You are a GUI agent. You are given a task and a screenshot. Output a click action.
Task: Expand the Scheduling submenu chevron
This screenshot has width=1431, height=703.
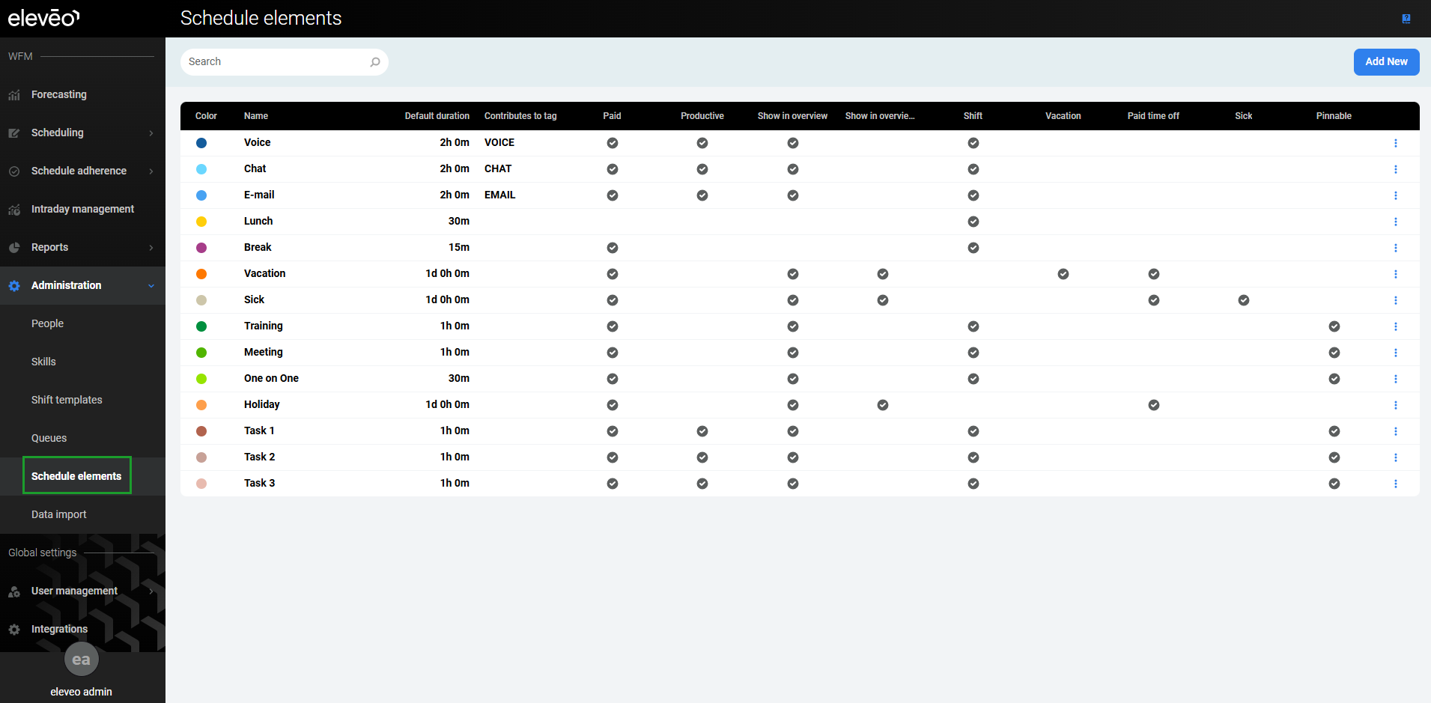point(151,133)
